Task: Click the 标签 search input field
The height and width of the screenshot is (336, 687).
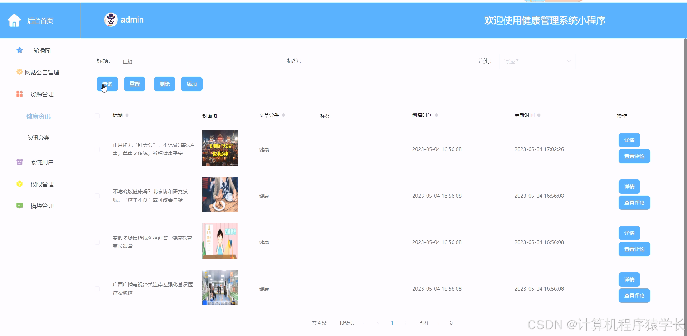Action: 344,61
